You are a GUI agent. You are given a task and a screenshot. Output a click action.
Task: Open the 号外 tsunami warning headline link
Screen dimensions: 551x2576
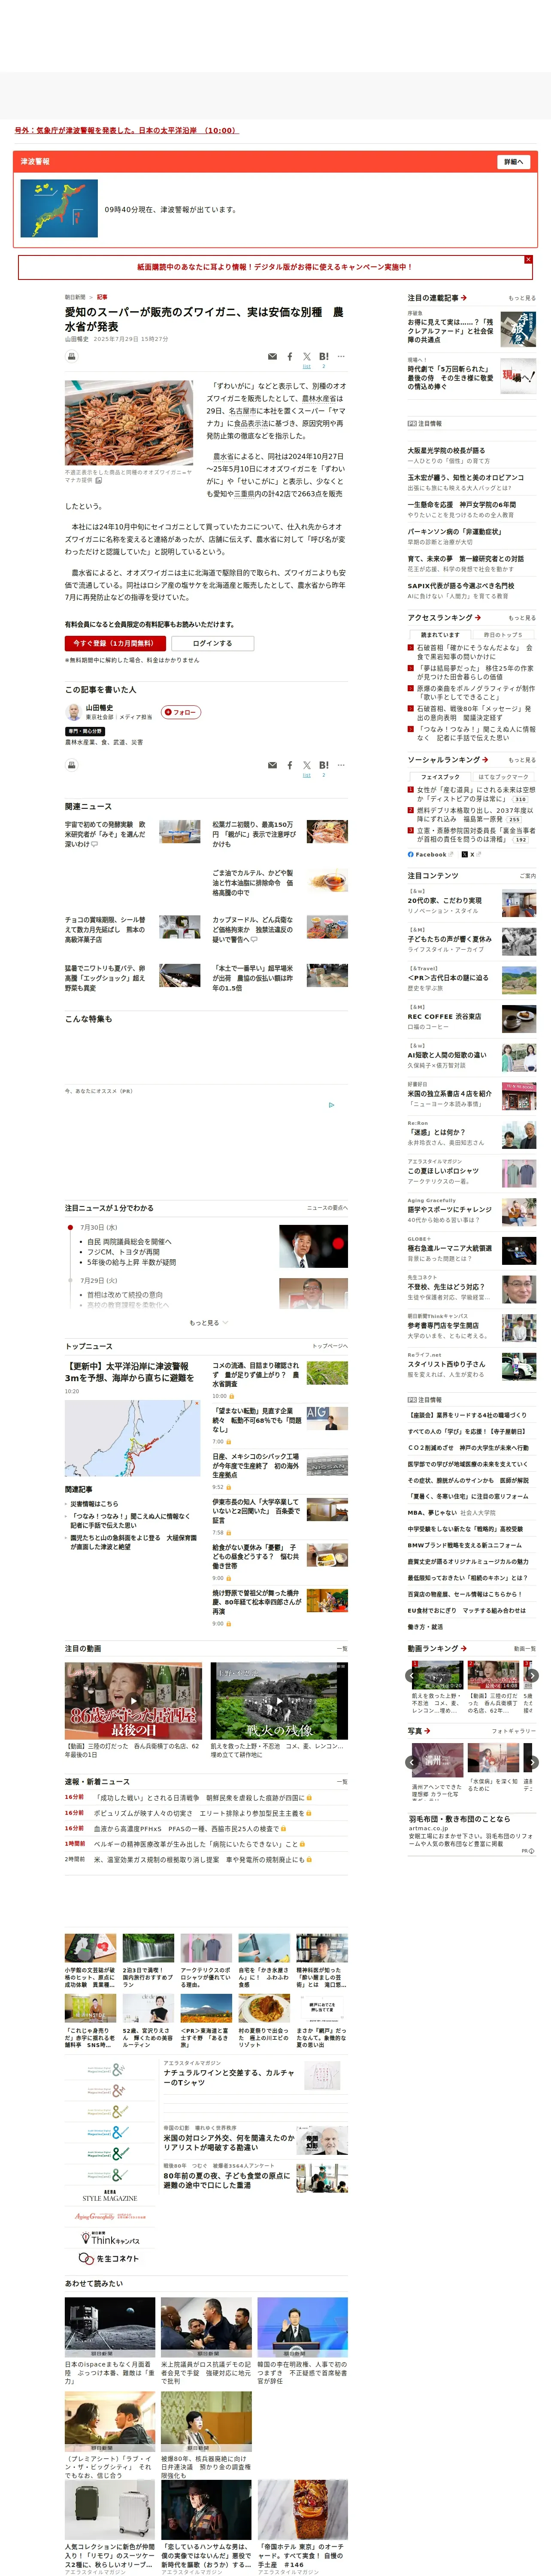pos(126,131)
